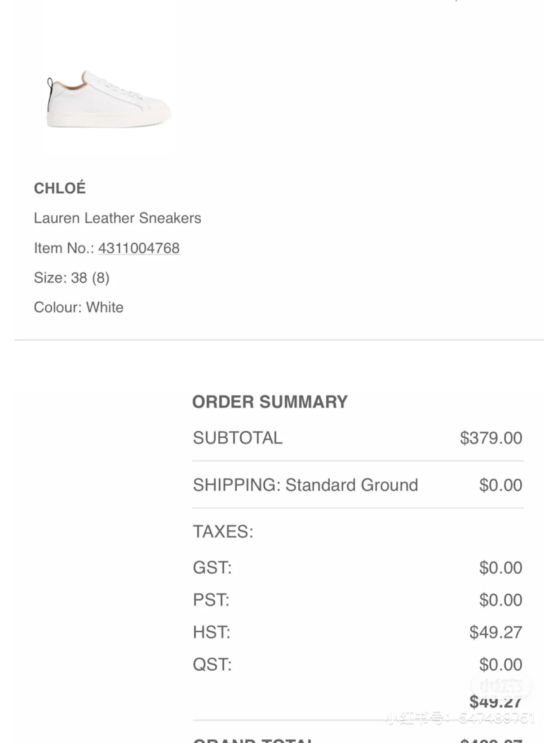This screenshot has height=743, width=558.
Task: Click the Xiaohongshu account ID watermark text
Action: click(460, 718)
